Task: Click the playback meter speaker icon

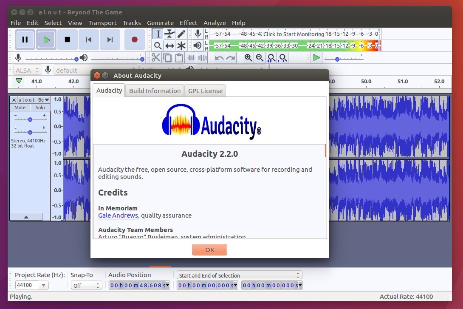Action: pyautogui.click(x=197, y=46)
